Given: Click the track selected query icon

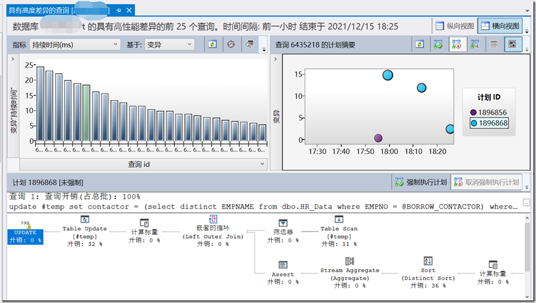Looking at the screenshot, I should click(x=231, y=45).
